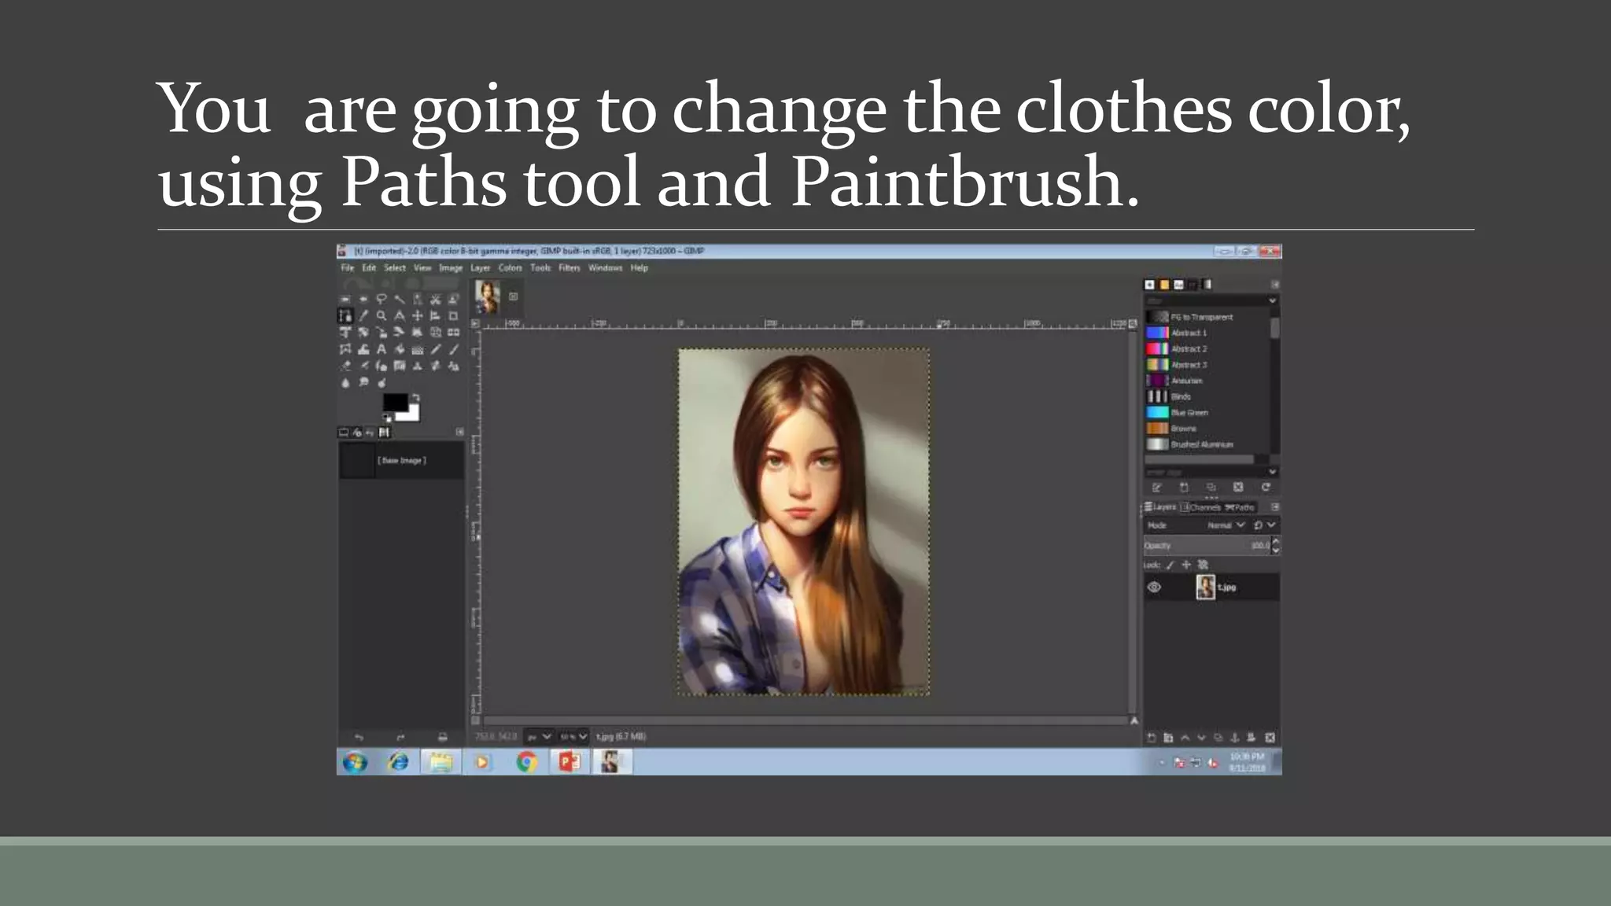Open the Colors menu
Viewport: 1611px width, 906px height.
[x=510, y=268]
